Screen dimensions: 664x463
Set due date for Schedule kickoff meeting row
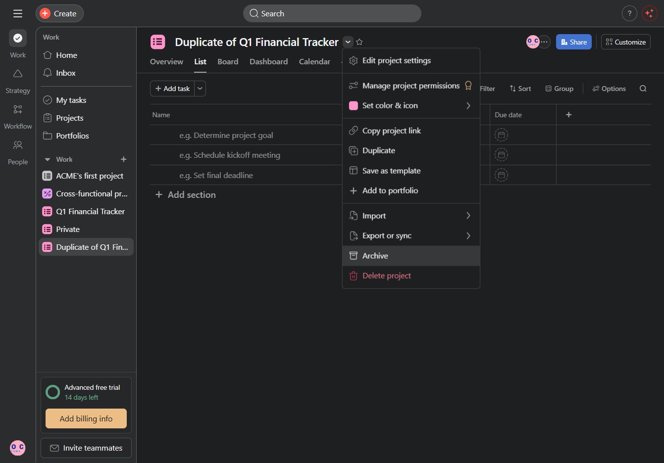[x=501, y=155]
